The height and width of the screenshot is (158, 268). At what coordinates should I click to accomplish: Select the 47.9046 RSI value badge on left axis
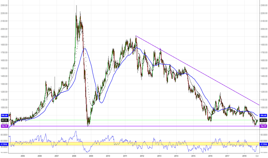[x=4, y=144]
